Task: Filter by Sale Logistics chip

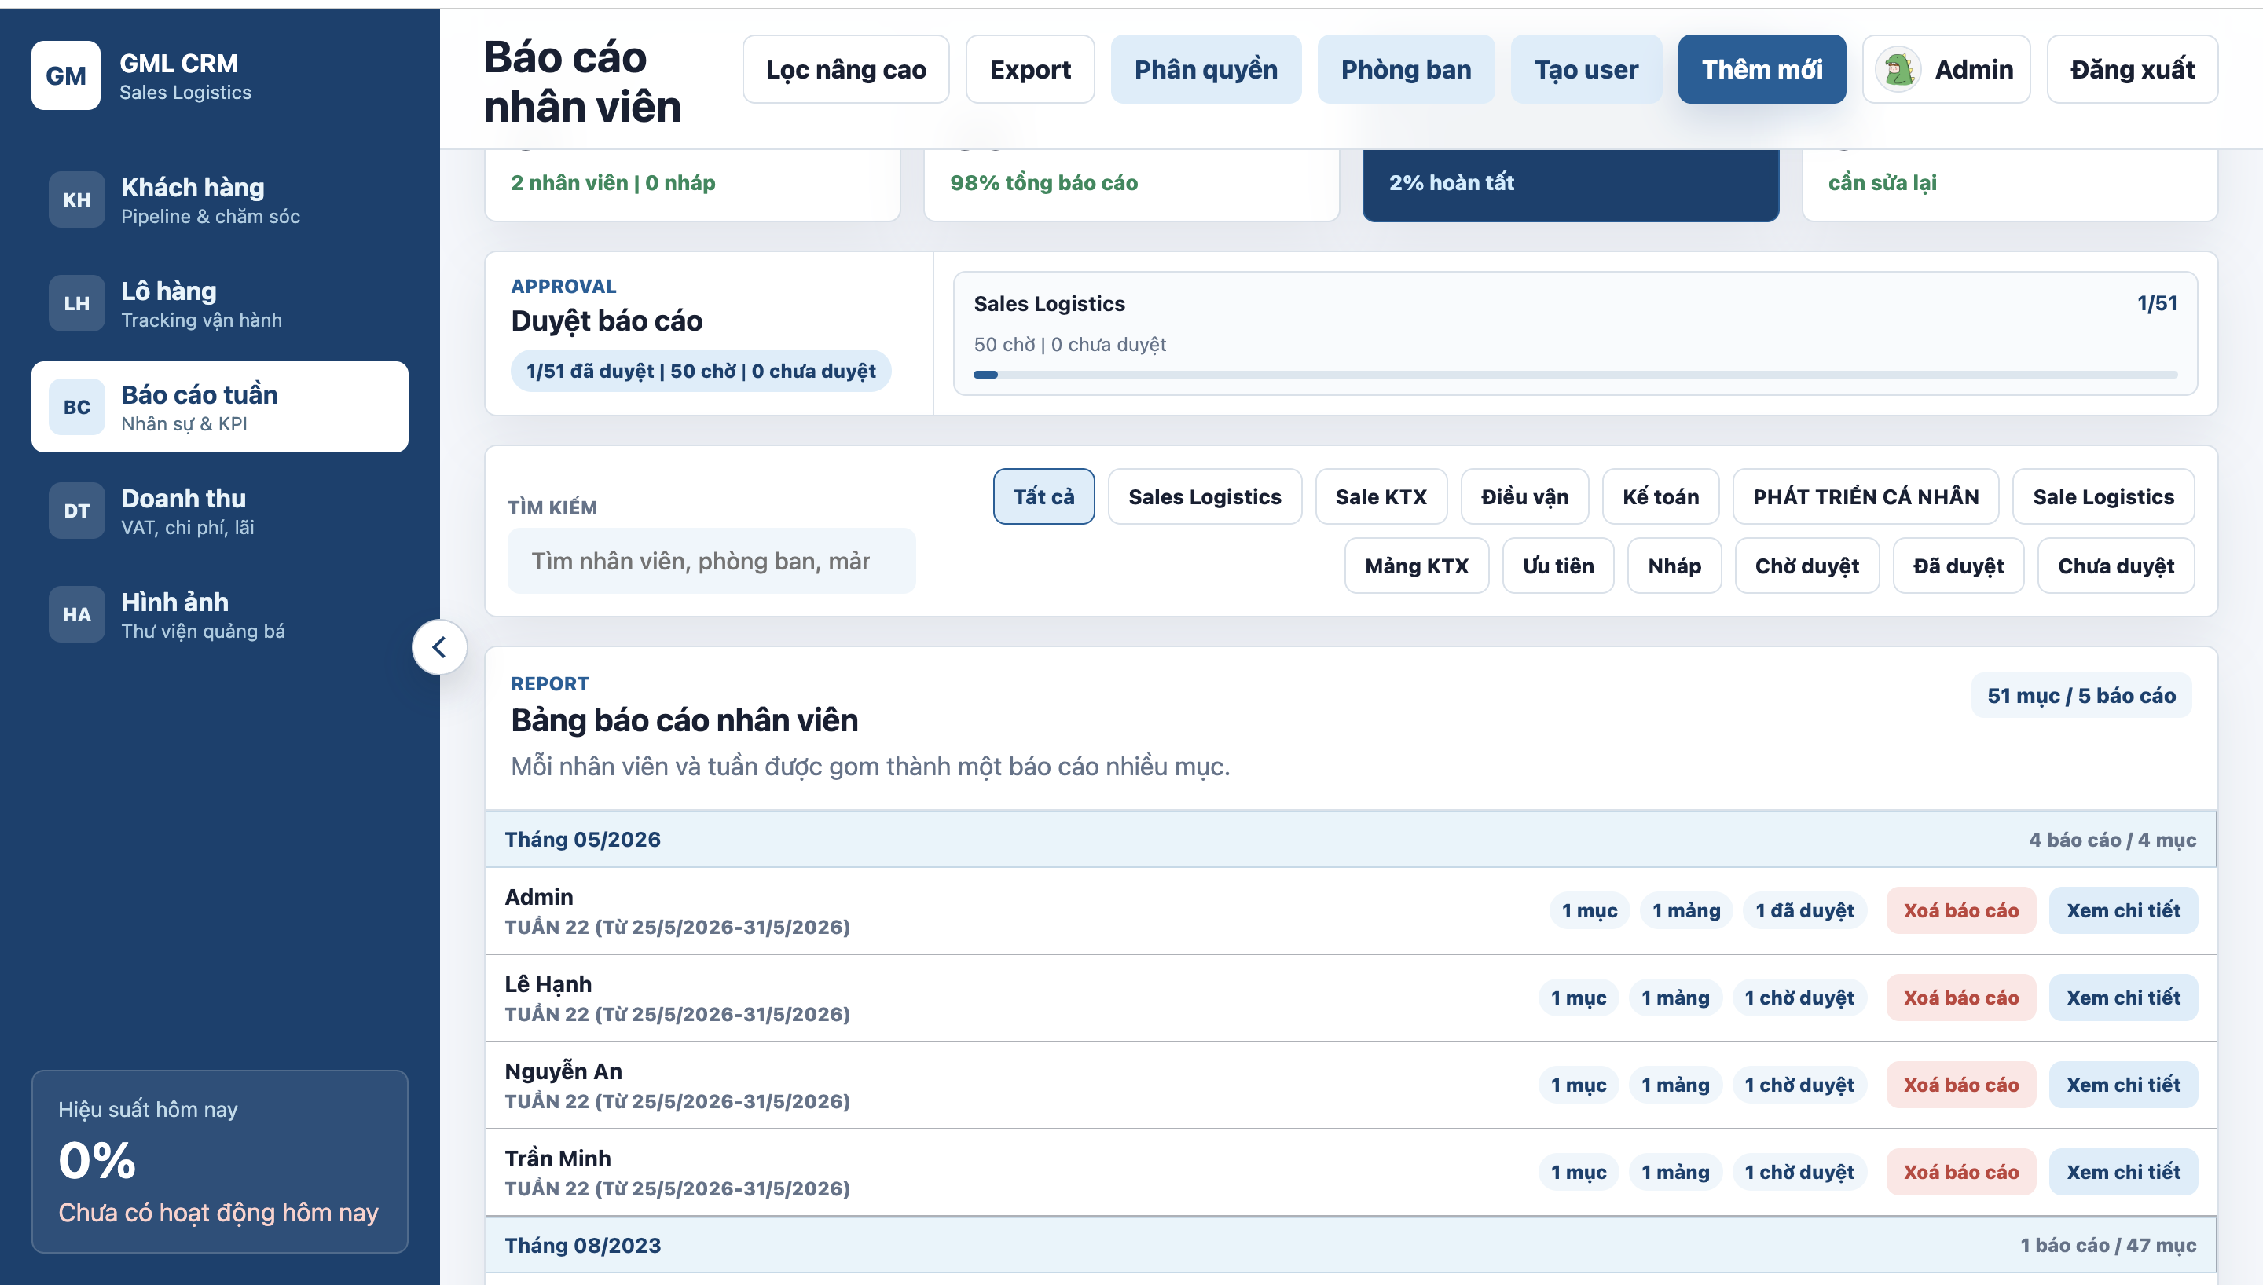Action: (x=2104, y=498)
